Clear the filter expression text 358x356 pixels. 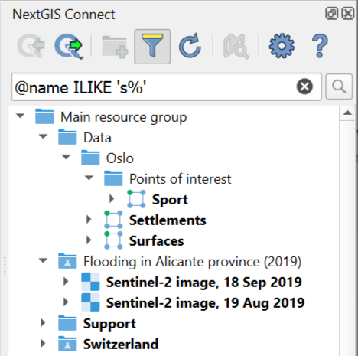304,87
